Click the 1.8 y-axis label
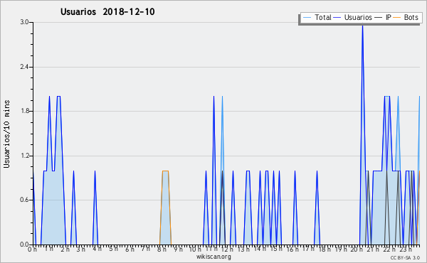This screenshot has height=263, width=427. coord(24,111)
